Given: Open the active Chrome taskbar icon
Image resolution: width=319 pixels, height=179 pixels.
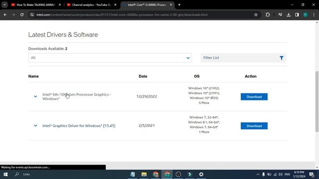Looking at the screenshot, I should pyautogui.click(x=167, y=175).
